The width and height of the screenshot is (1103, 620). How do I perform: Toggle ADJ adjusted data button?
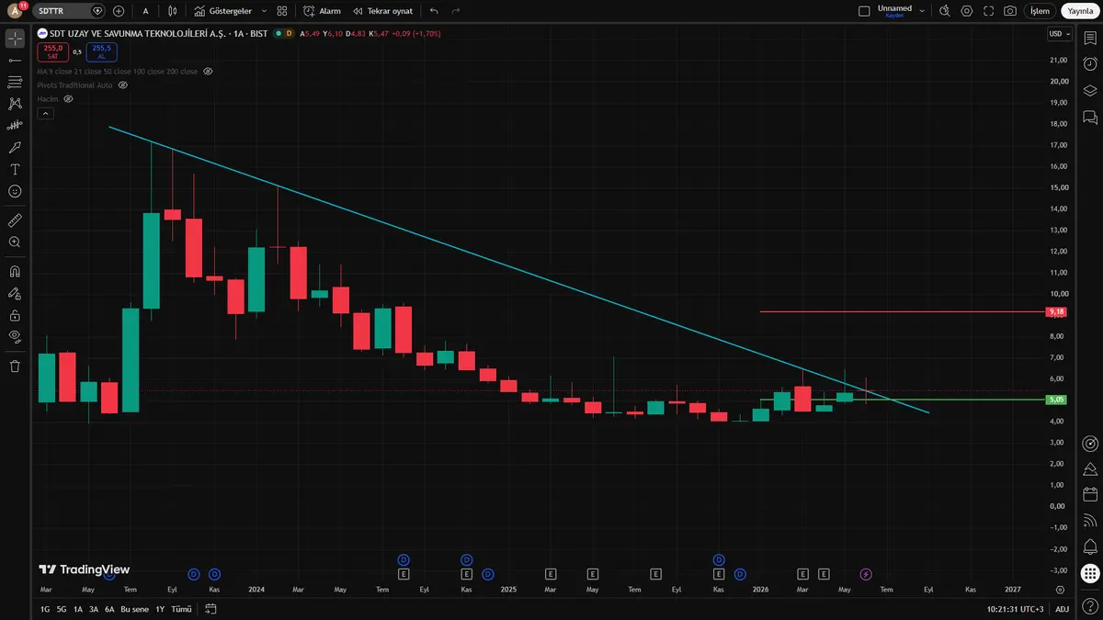(x=1062, y=609)
